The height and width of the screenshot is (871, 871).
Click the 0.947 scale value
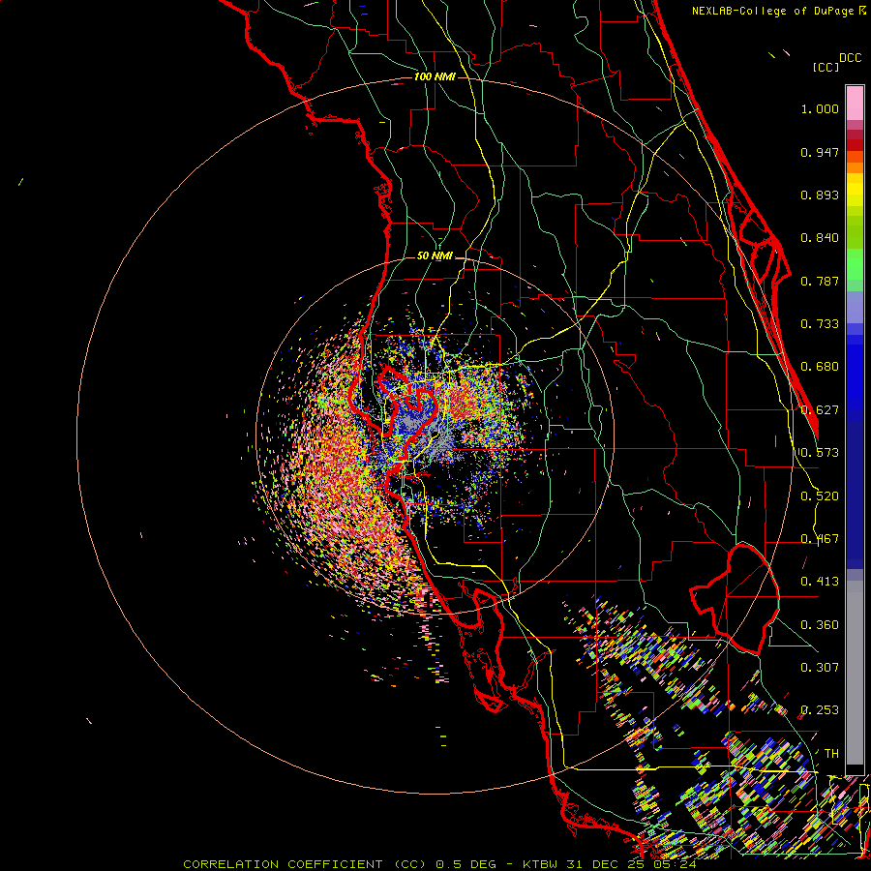pos(820,152)
